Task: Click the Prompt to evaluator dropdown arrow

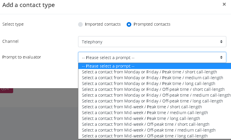Action: [221, 57]
